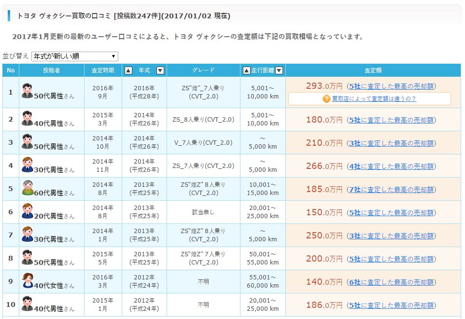
Task: Click the 2016年 (平成28年) model year cell
Action: tap(144, 92)
